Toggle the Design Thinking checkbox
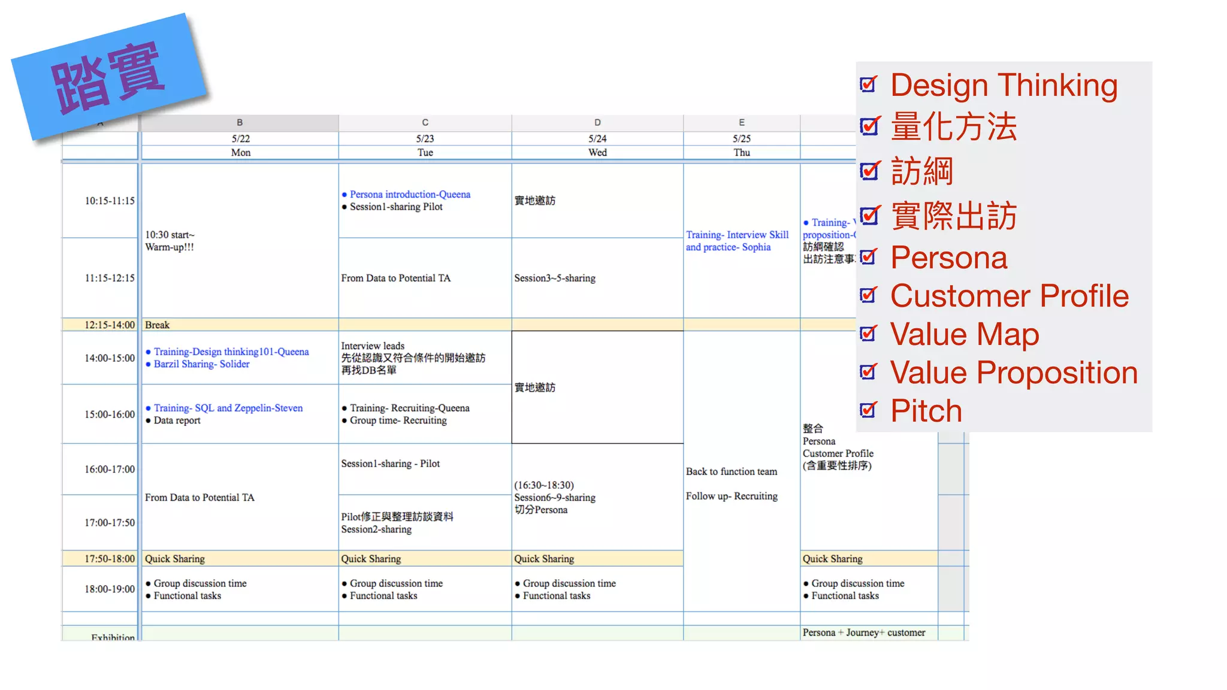This screenshot has width=1227, height=690. [x=868, y=85]
